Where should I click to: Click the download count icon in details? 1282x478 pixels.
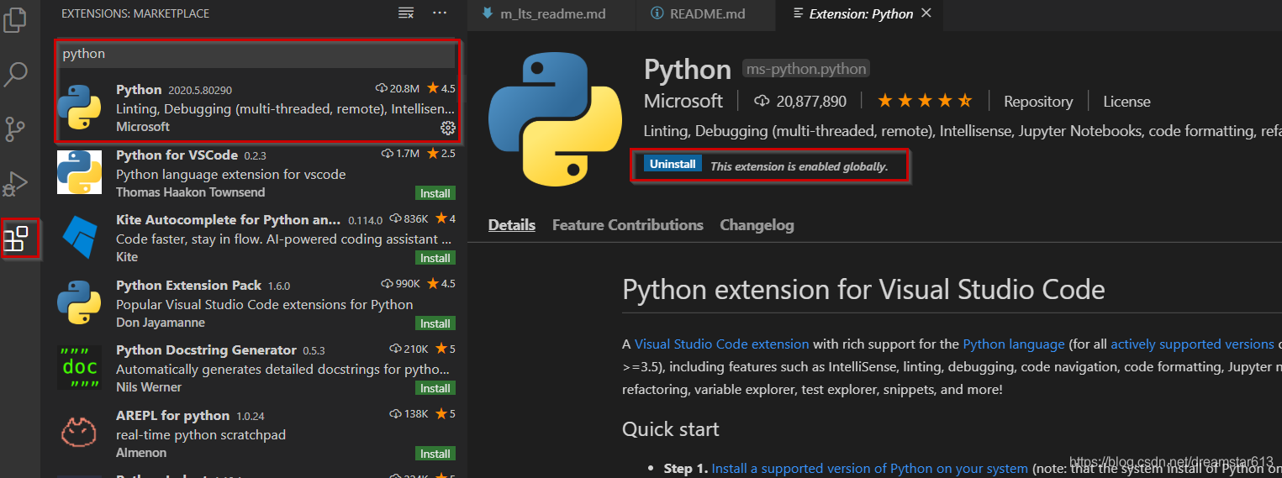click(x=762, y=102)
